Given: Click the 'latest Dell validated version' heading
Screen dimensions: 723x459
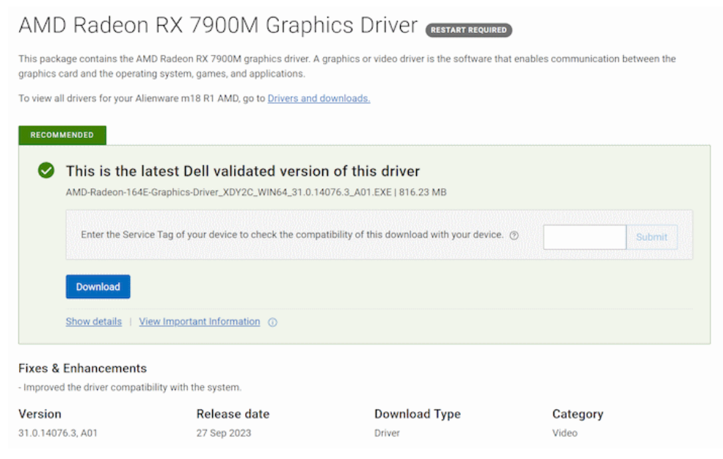Looking at the screenshot, I should point(242,171).
